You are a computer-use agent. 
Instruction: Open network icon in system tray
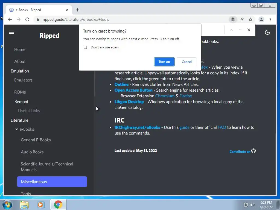coord(246,205)
